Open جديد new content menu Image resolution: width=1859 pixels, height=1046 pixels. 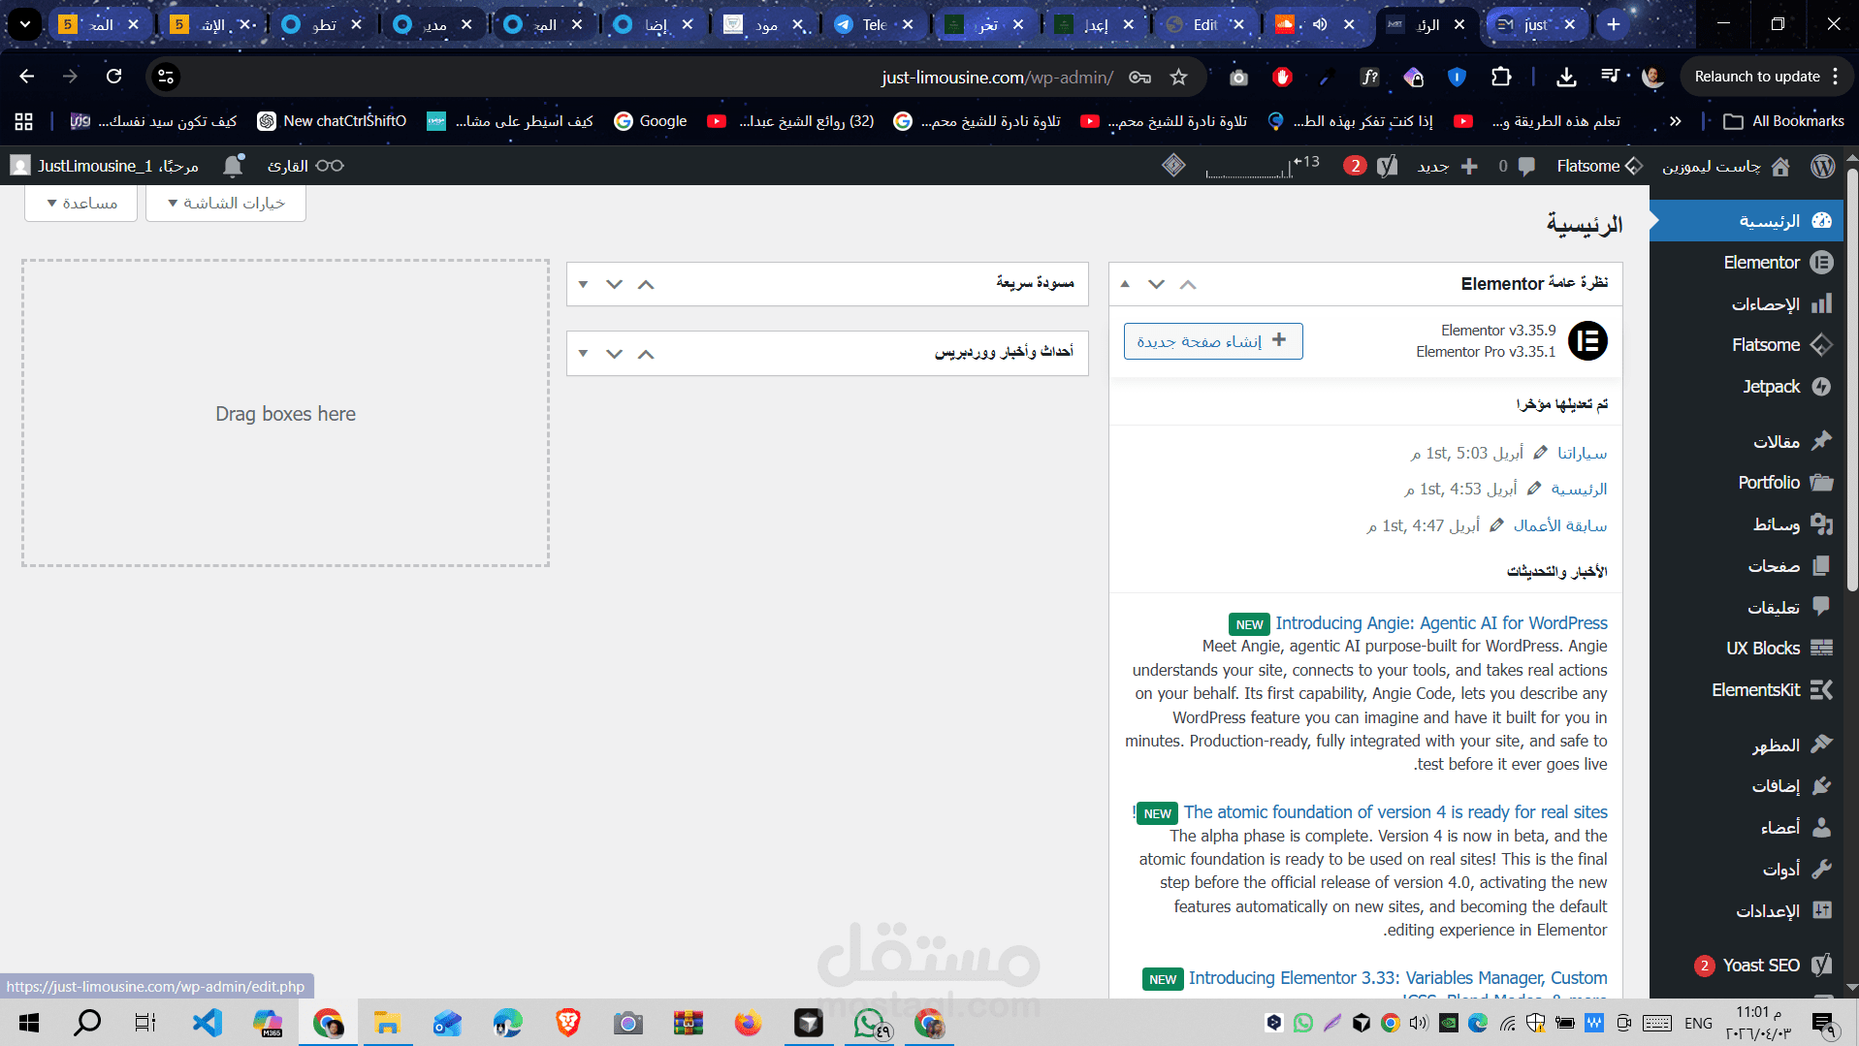click(1446, 166)
